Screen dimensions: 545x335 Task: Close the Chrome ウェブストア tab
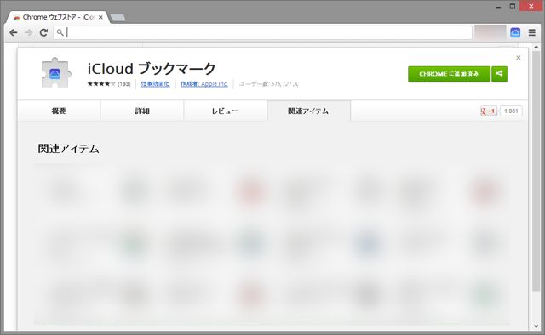click(100, 17)
